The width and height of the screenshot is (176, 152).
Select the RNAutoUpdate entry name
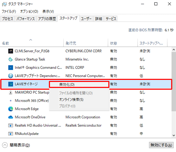(x=27, y=134)
